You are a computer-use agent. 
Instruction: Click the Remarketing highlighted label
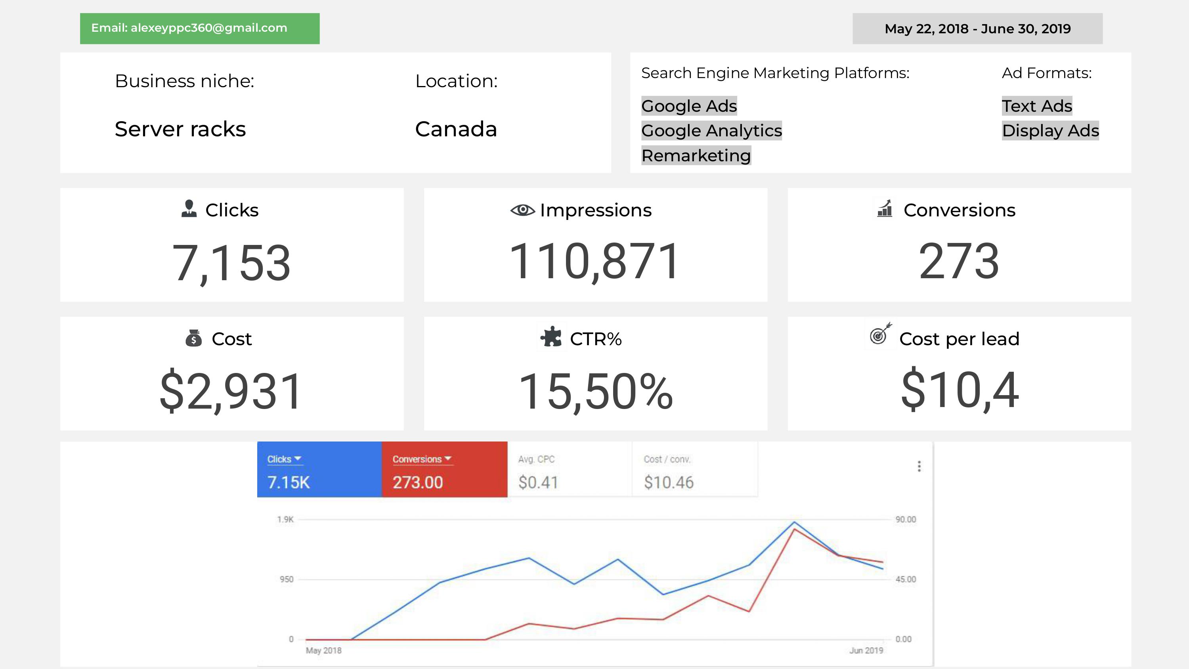[696, 156]
